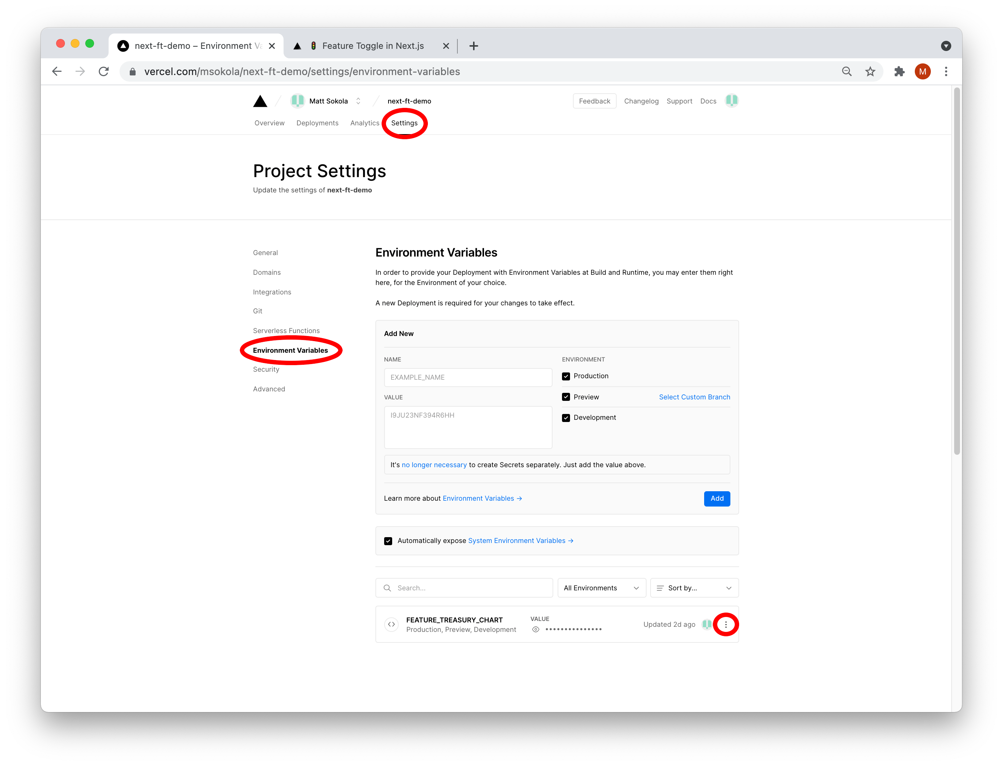Image resolution: width=1003 pixels, height=766 pixels.
Task: Focus the NAME input field
Action: tap(468, 377)
